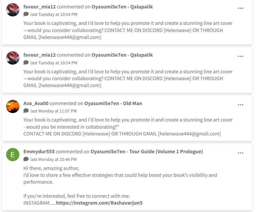
Task: Click the comment bubble icon on Ava_Ava00's comment
Action: pyautogui.click(x=26, y=111)
